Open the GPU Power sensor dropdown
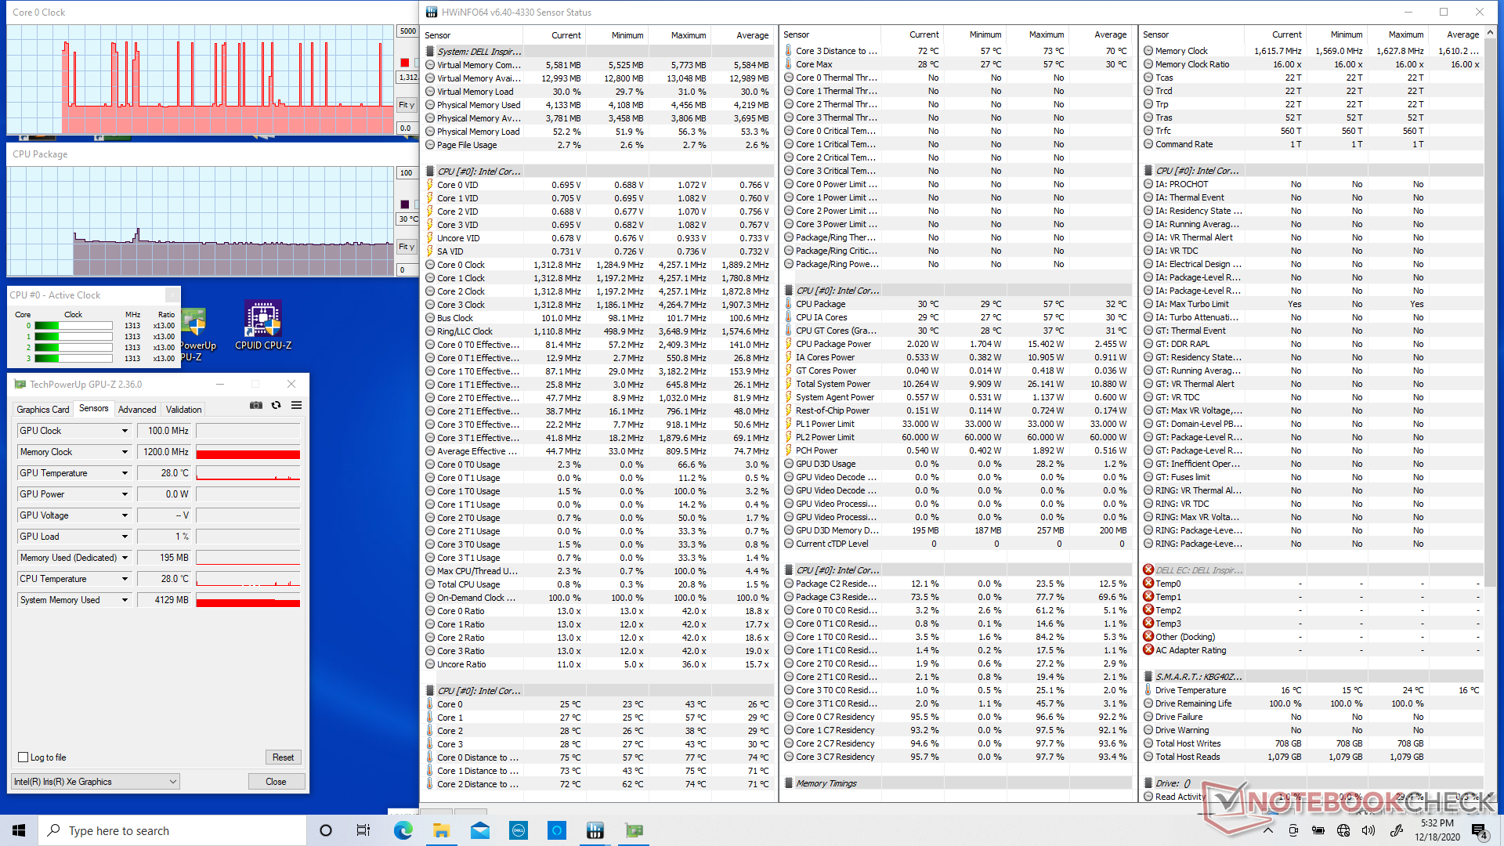1504x846 pixels. point(125,494)
